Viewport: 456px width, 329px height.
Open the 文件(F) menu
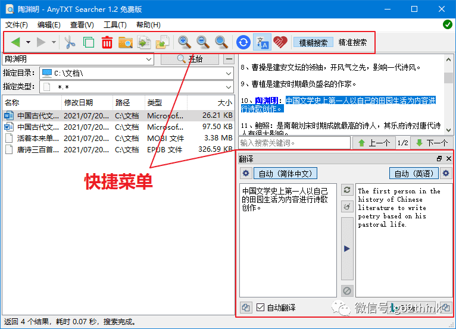click(x=17, y=25)
